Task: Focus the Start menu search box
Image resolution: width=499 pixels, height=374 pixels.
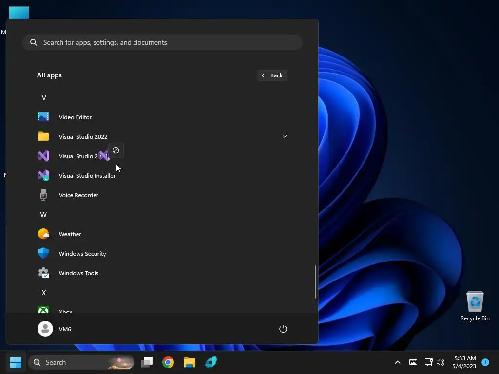Action: [162, 42]
